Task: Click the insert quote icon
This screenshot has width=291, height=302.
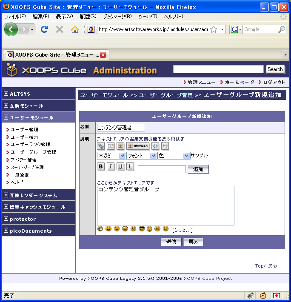Action: coord(165,146)
